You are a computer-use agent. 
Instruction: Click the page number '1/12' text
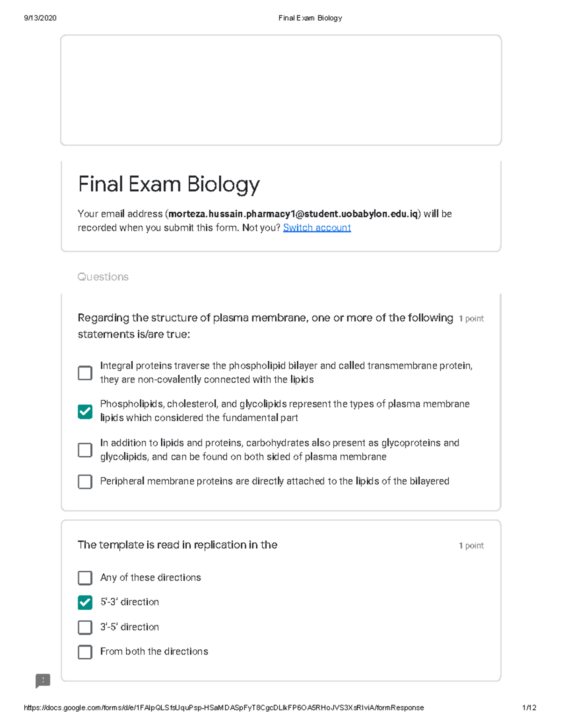[529, 707]
